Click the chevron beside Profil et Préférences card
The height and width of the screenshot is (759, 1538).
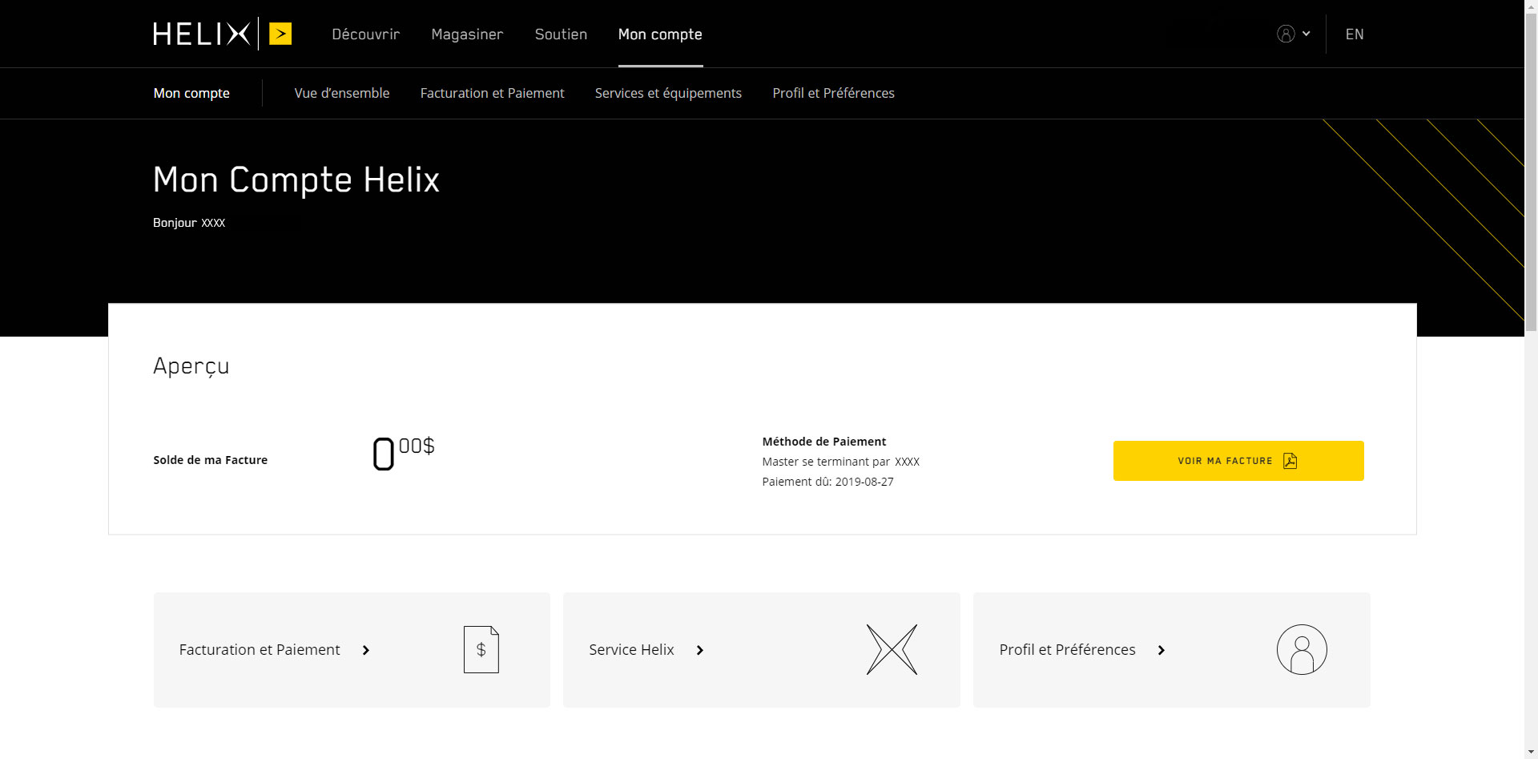point(1162,650)
